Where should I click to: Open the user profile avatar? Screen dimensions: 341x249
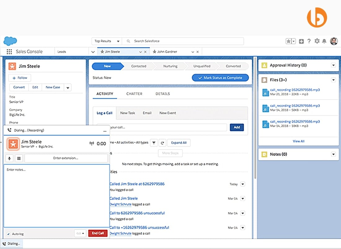click(334, 41)
